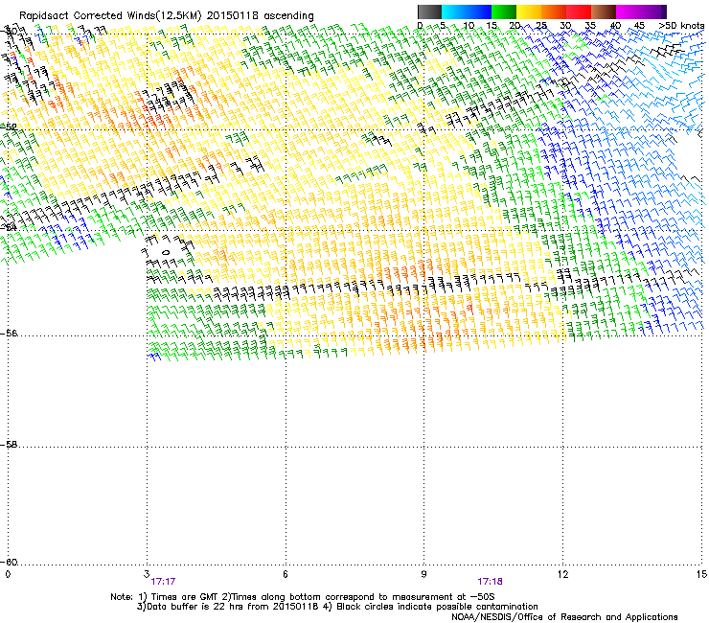Click the latitude label '-58'
Viewport: 709px width, 623px height.
tap(9, 445)
